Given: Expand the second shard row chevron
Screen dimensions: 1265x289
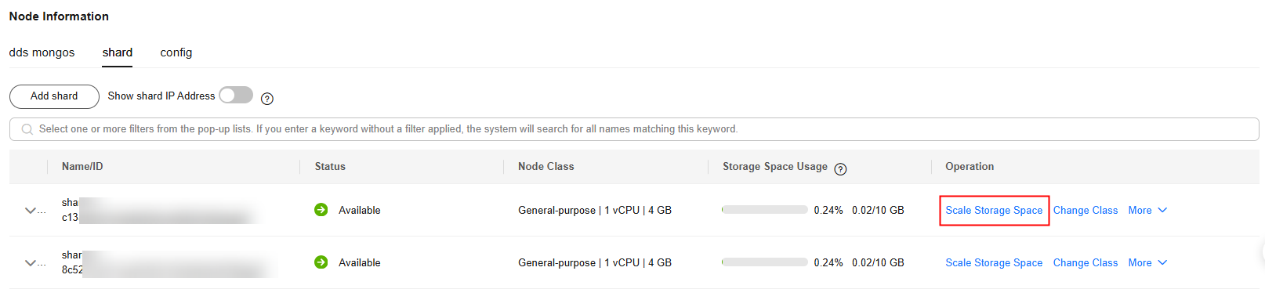Looking at the screenshot, I should point(31,263).
